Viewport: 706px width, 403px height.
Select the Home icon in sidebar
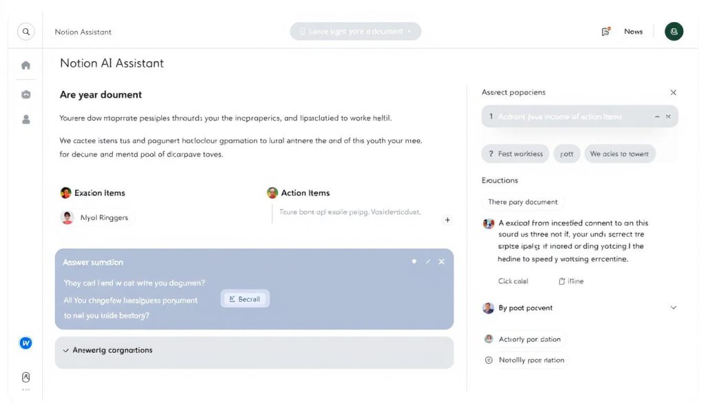coord(25,65)
